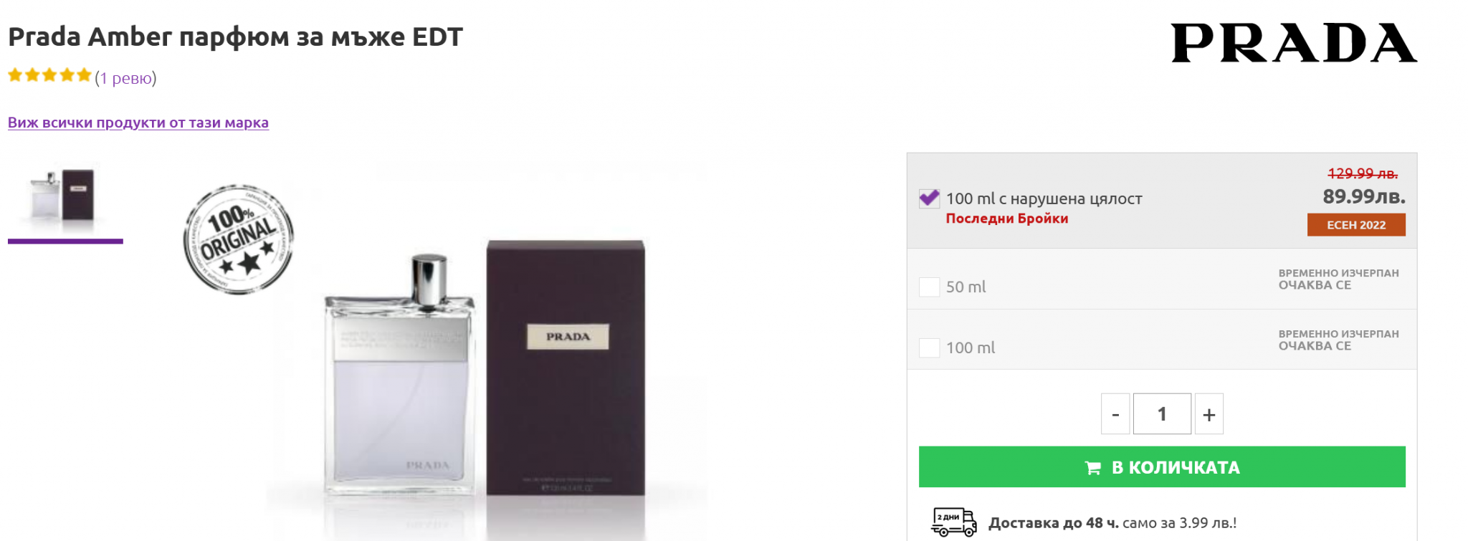The height and width of the screenshot is (541, 1468).
Task: Click the delivery truck icon
Action: point(953,522)
